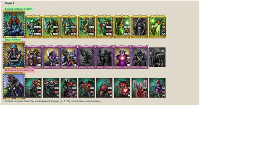Screen dimensions: 260x146
Task: Select the red dragon monster unit with 3 troops
Action: pyautogui.click(x=122, y=88)
